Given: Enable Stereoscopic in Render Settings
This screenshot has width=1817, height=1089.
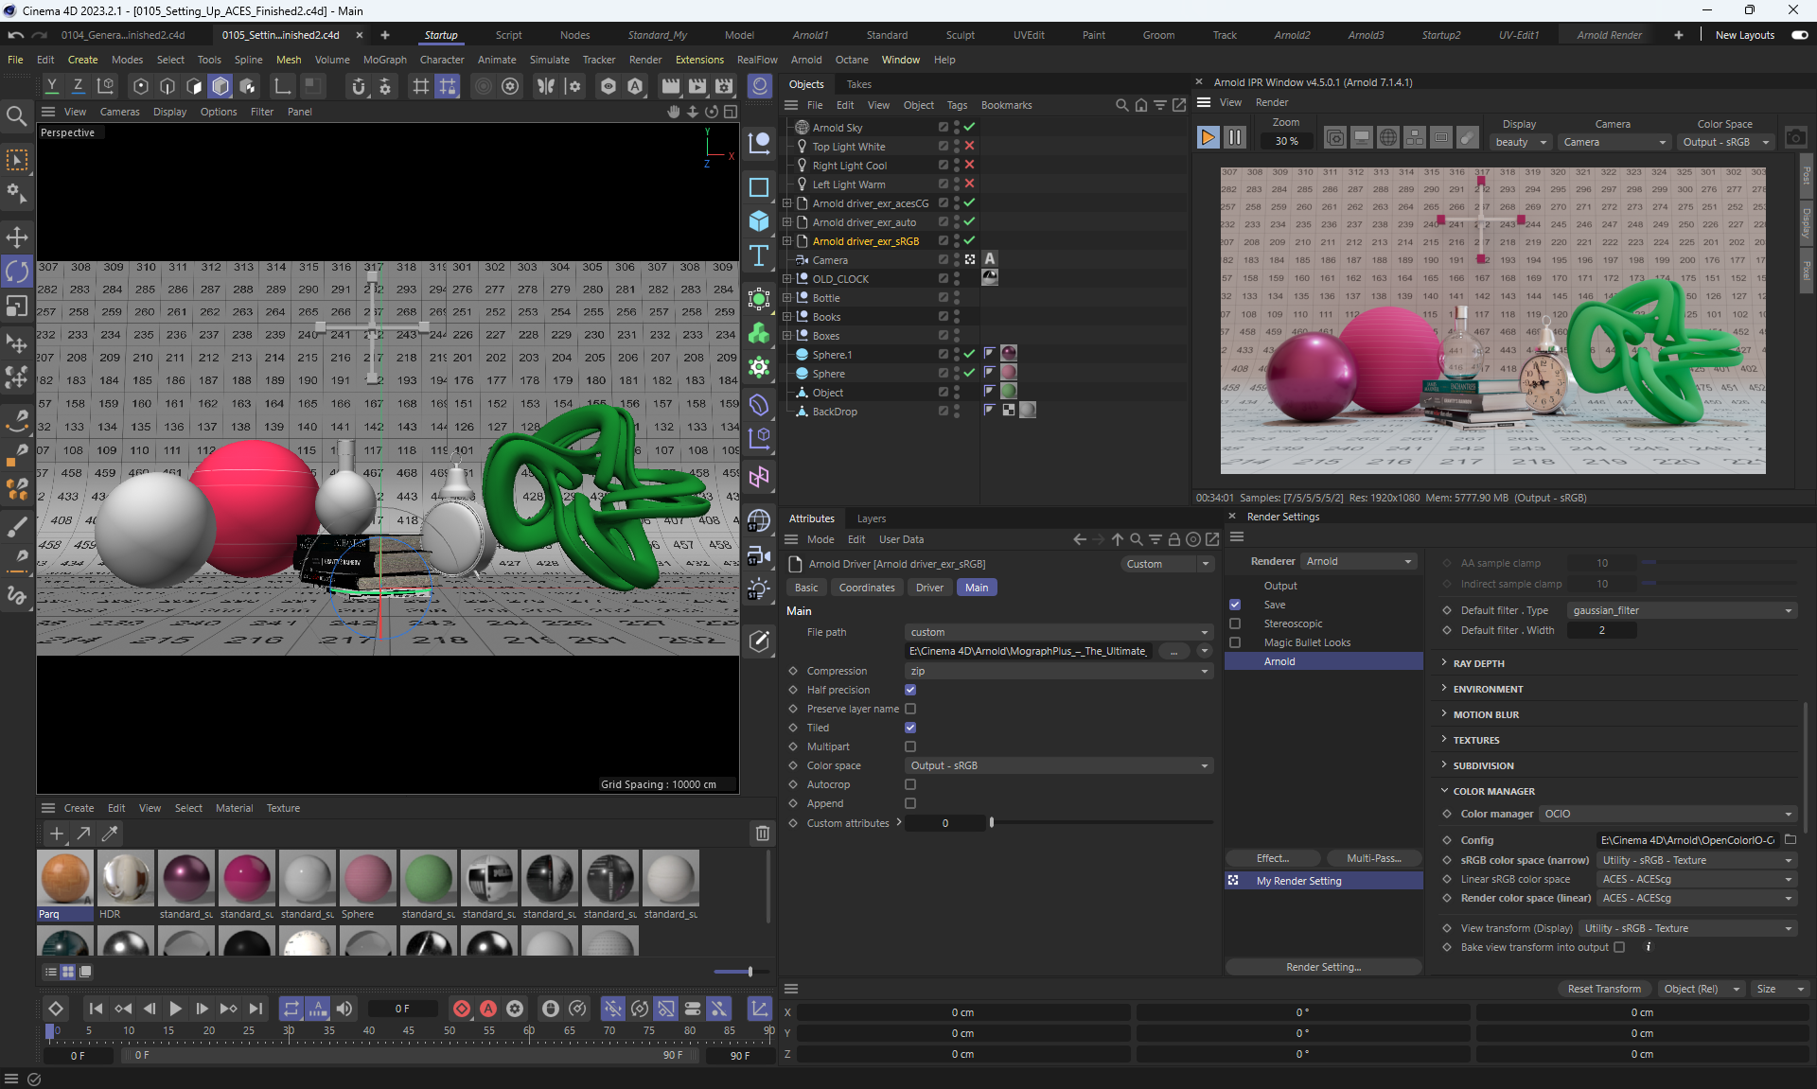Looking at the screenshot, I should tap(1235, 624).
